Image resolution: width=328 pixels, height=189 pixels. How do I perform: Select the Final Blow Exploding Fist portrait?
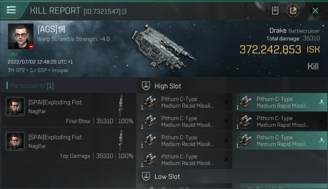tap(15, 106)
